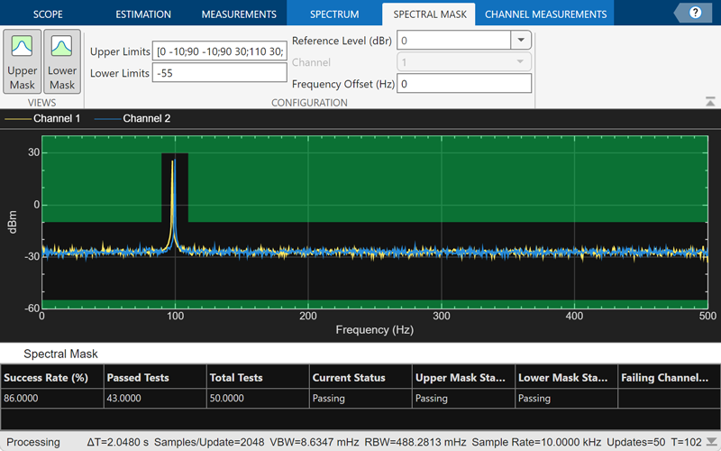
Task: Open the Channel Measurements tab
Action: [x=545, y=14]
